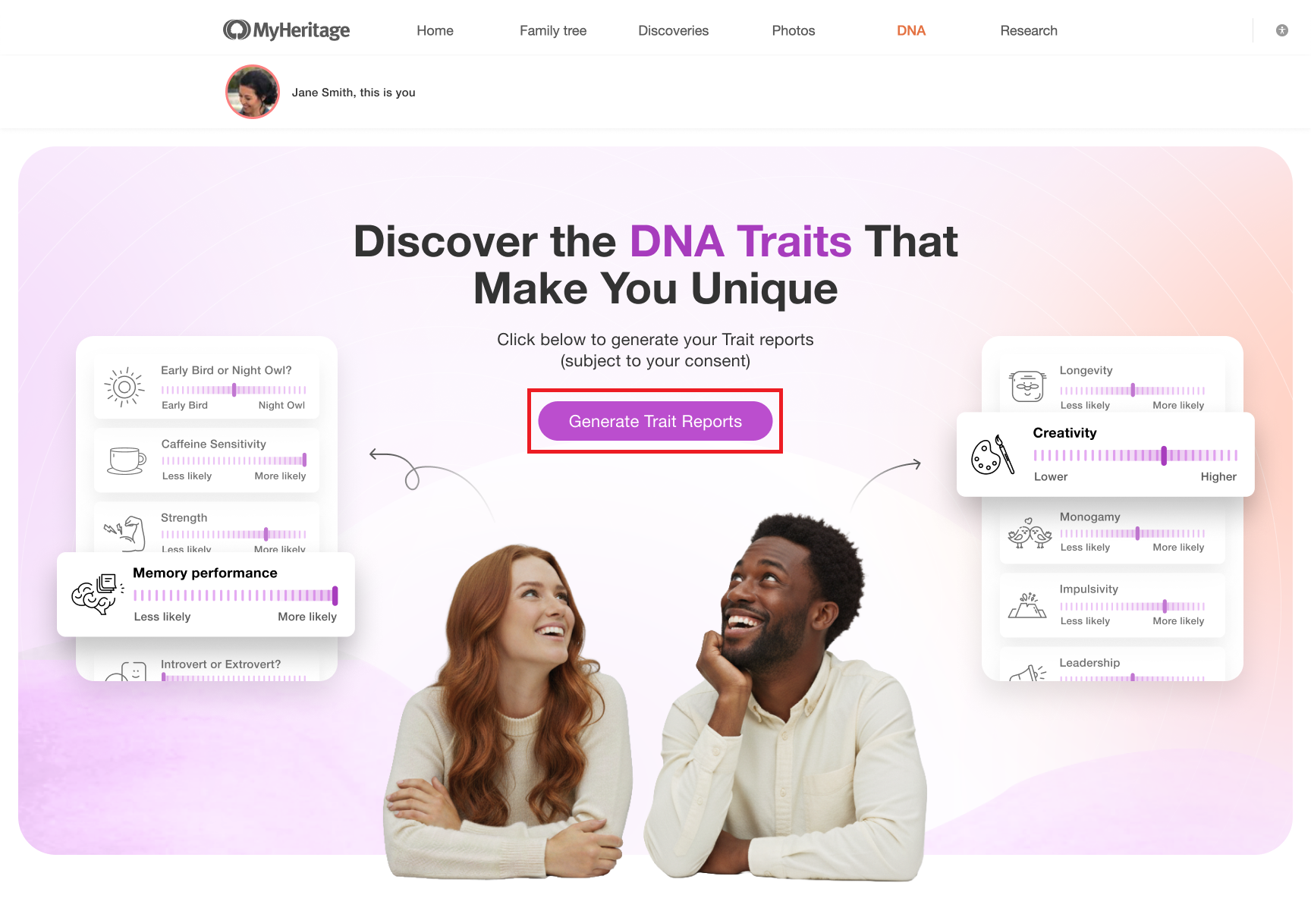Open the Photos navigation link

point(794,30)
